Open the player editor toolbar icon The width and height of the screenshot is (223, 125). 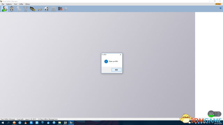(x=5, y=9)
